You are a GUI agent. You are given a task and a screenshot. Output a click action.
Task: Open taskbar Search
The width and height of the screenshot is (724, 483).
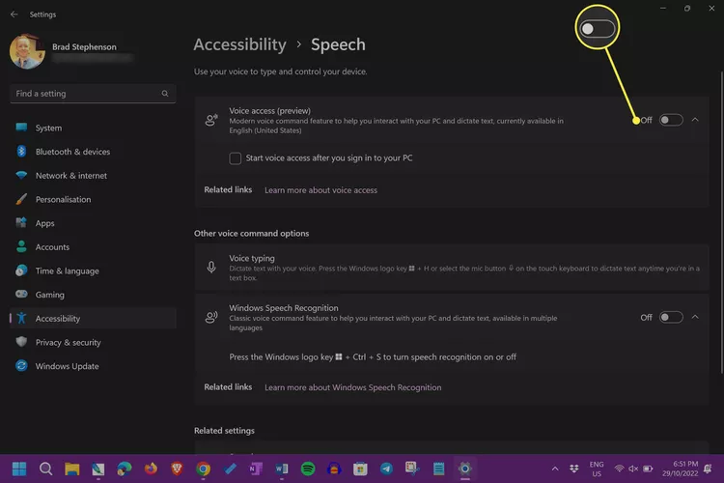pyautogui.click(x=45, y=469)
